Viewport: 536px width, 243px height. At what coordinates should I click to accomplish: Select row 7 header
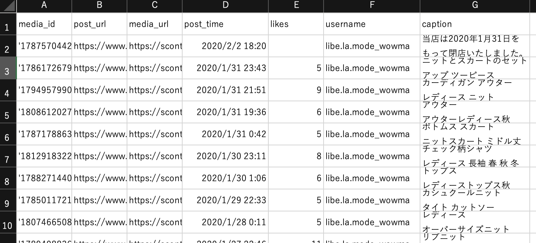pyautogui.click(x=8, y=156)
